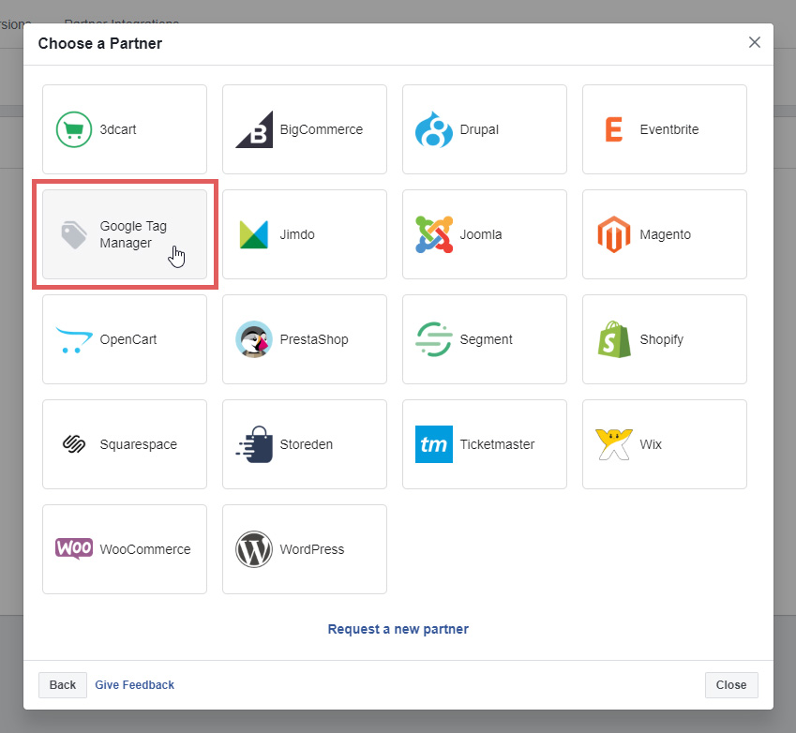Image resolution: width=796 pixels, height=733 pixels.
Task: Click the Jimdo logo icon
Action: pos(254,234)
